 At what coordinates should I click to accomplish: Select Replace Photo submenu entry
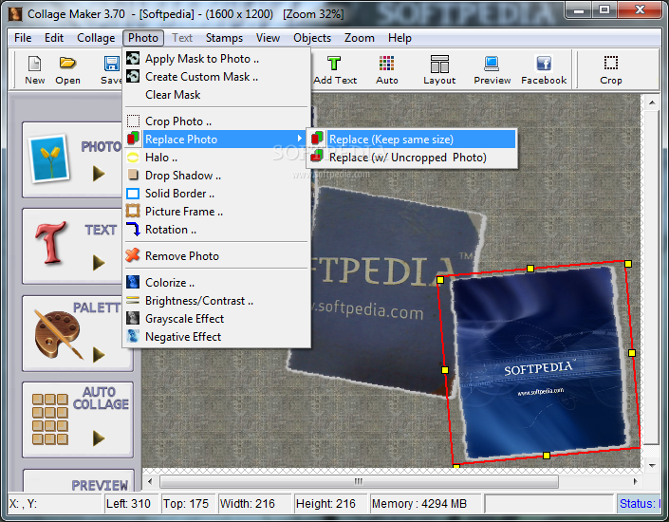point(216,140)
